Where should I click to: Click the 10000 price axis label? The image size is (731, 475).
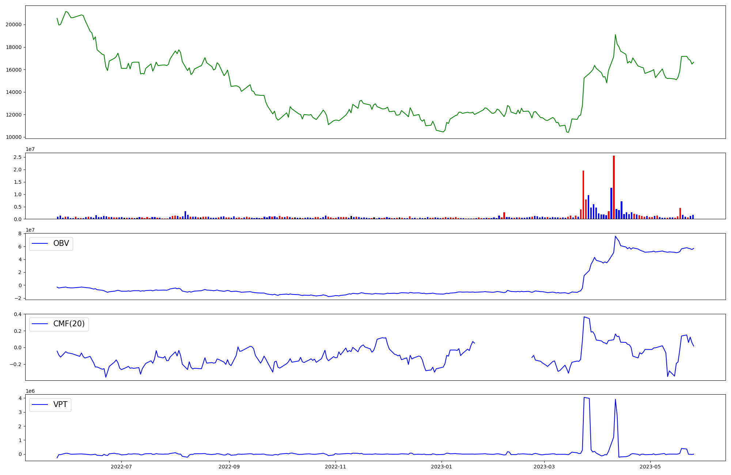coord(13,137)
